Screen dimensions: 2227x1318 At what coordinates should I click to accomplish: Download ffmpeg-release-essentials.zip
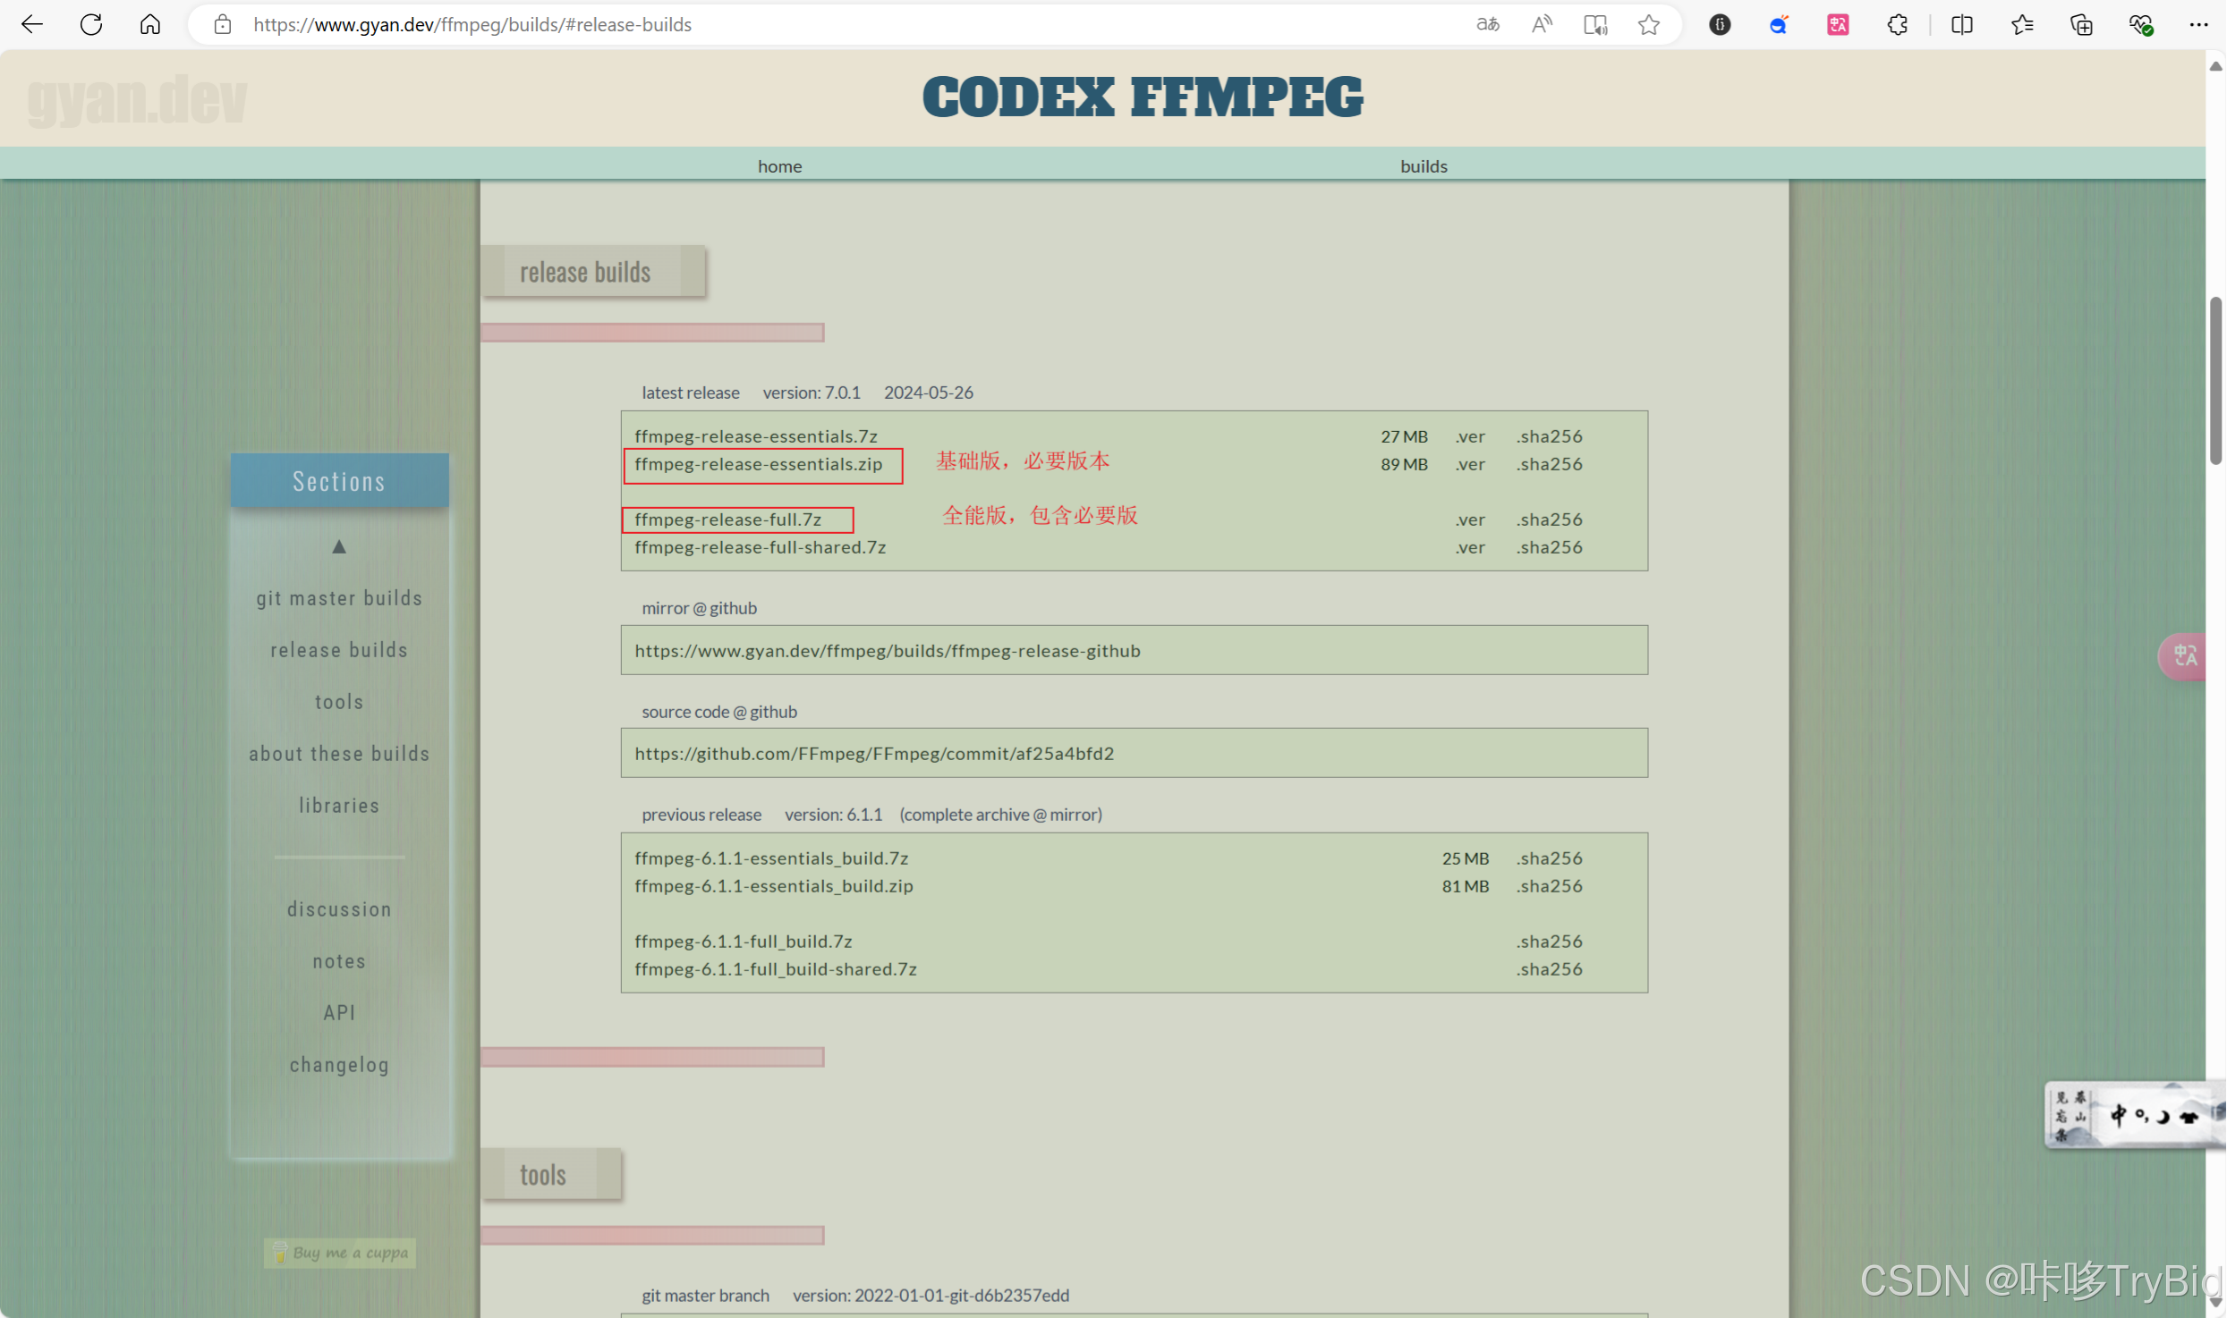coord(758,464)
